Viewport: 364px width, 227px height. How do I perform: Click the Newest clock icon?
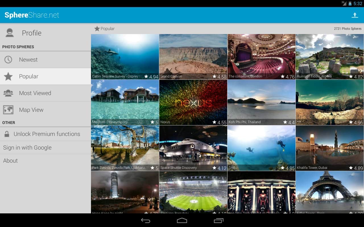pyautogui.click(x=8, y=60)
